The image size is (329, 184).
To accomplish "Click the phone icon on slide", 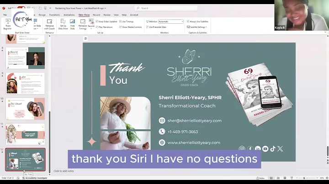I will point(162,132).
